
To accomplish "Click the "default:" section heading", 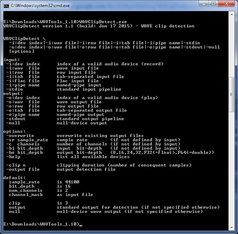I will [14, 178].
